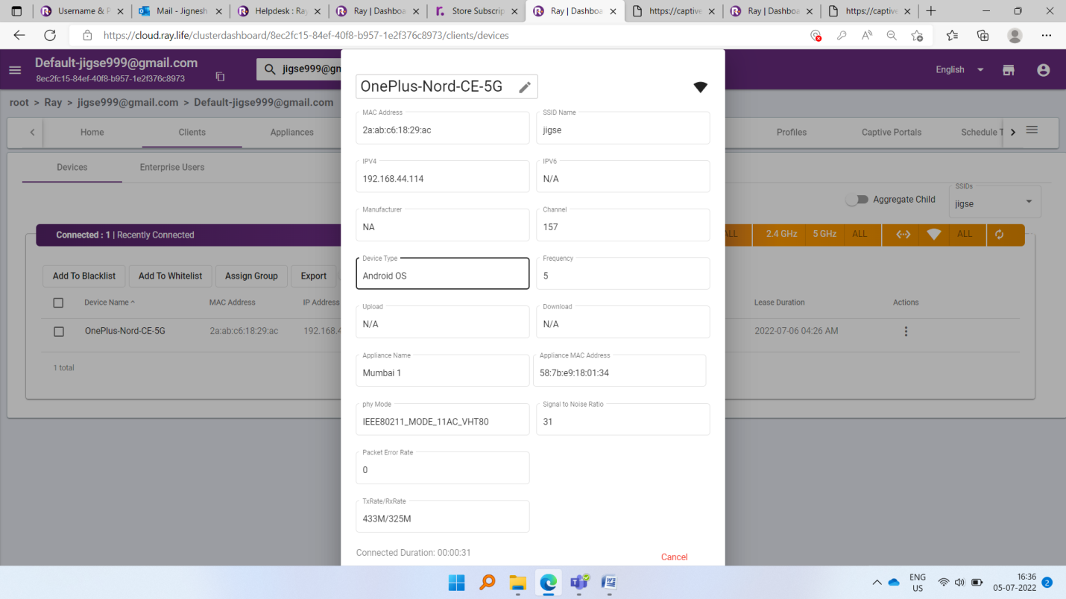Copy the cluster ID with copy icon
Screen dimensions: 1066x599
tap(220, 77)
